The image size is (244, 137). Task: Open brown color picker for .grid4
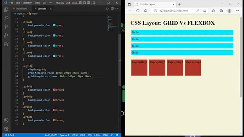tap(54, 120)
